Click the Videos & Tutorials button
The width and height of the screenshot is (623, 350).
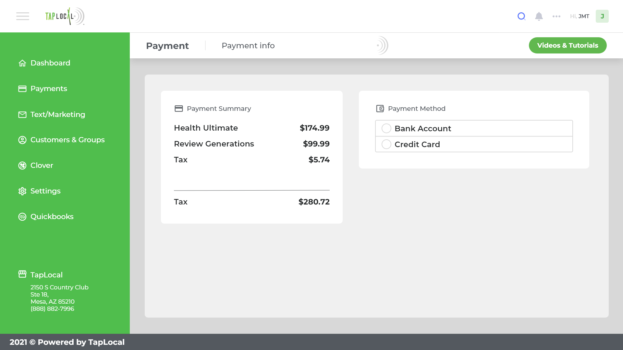click(x=568, y=45)
